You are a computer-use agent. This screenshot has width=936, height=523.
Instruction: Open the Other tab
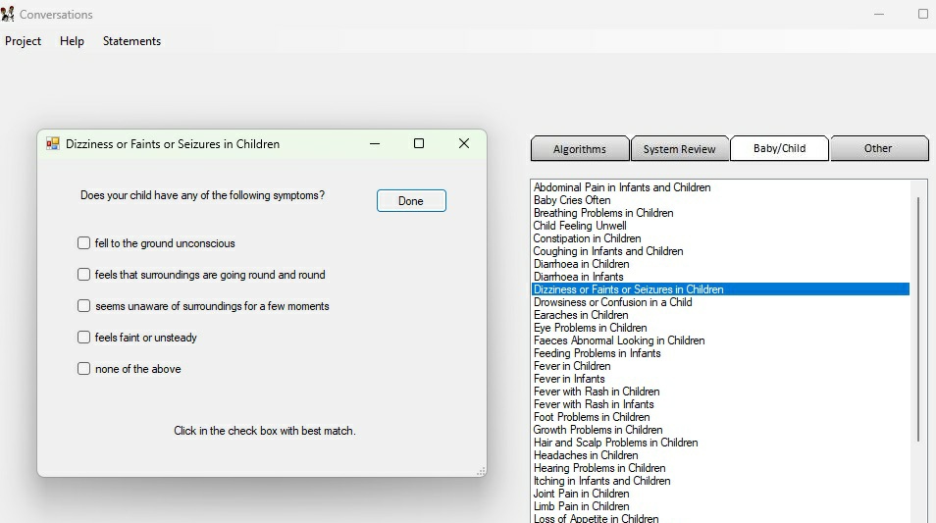tap(879, 148)
